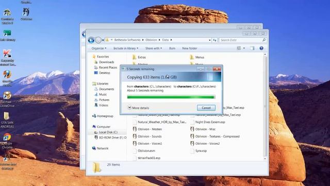Change view using the views icon

239,48
